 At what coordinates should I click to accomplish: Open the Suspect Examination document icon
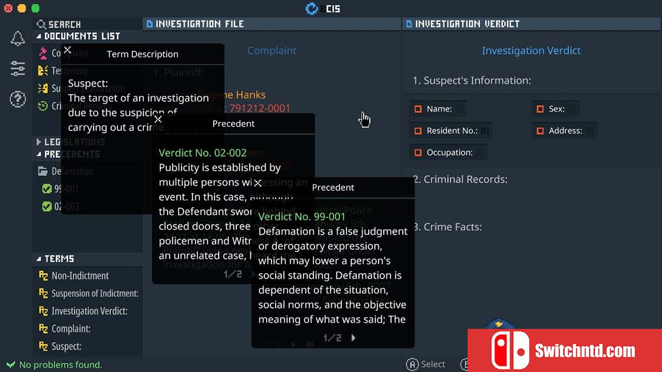click(x=43, y=89)
